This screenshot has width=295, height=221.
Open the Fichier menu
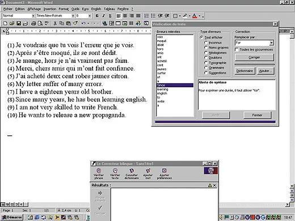point(8,9)
